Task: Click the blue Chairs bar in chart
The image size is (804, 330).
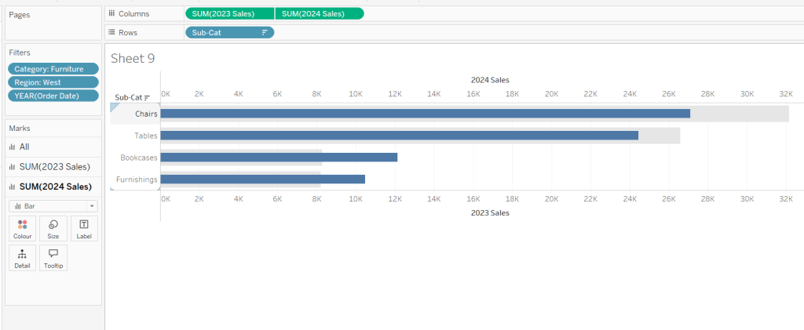Action: (424, 114)
